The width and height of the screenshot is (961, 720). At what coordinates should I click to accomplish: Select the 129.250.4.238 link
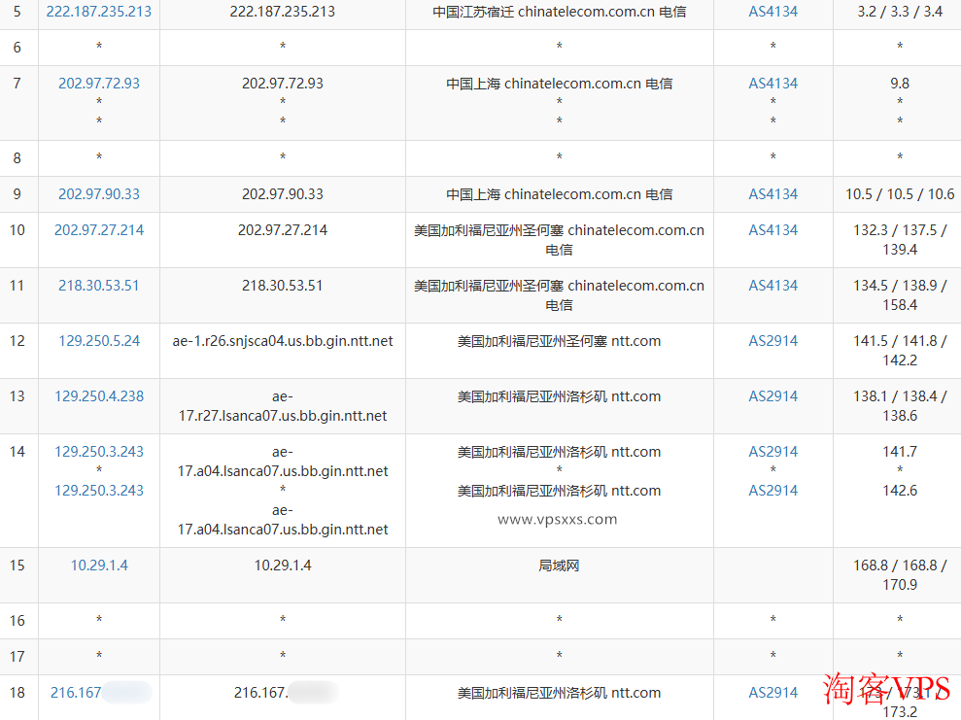(99, 396)
